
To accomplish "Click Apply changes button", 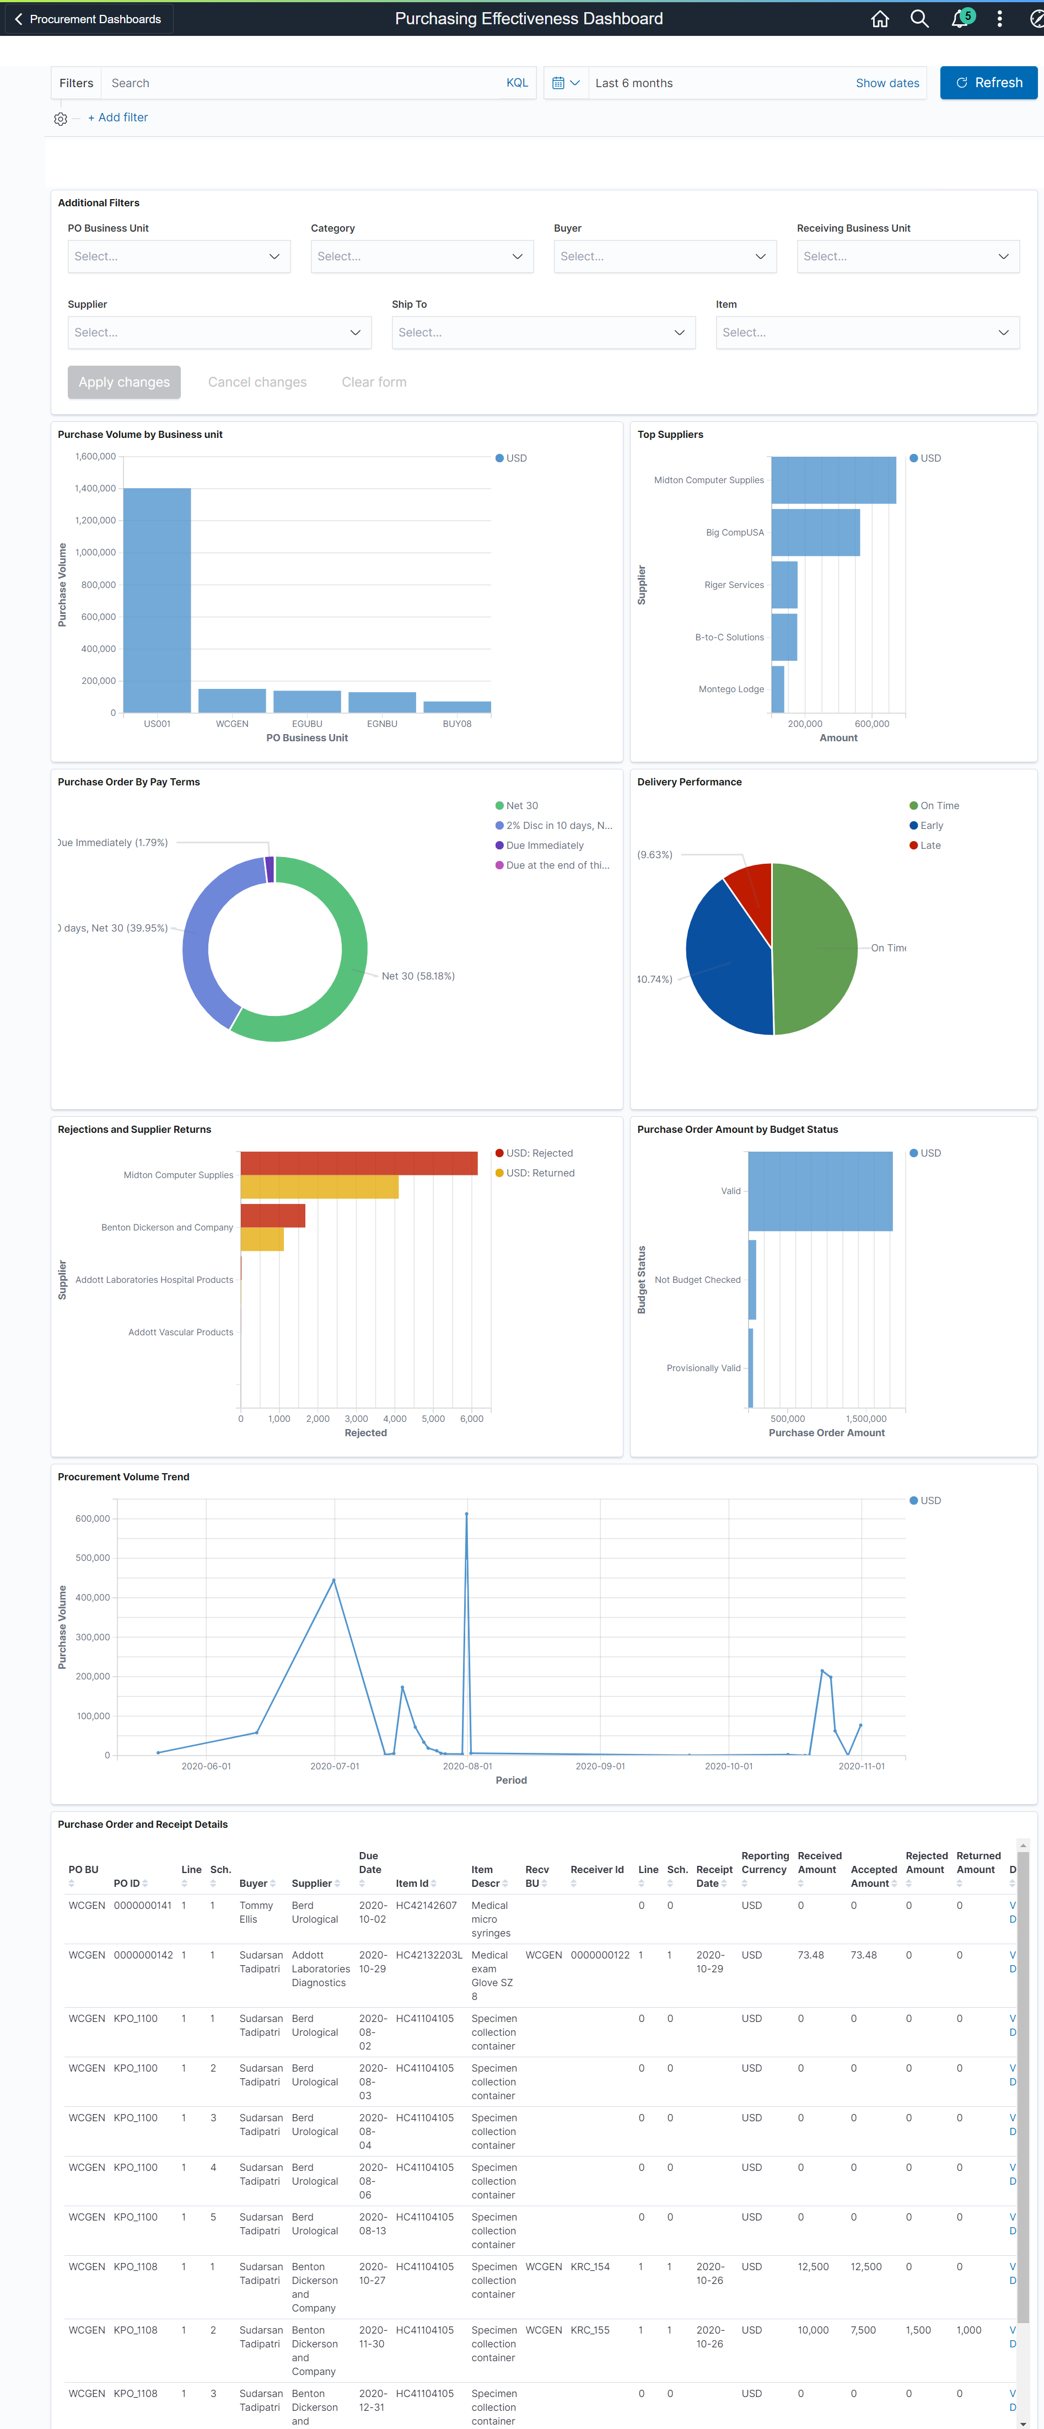I will pyautogui.click(x=125, y=382).
